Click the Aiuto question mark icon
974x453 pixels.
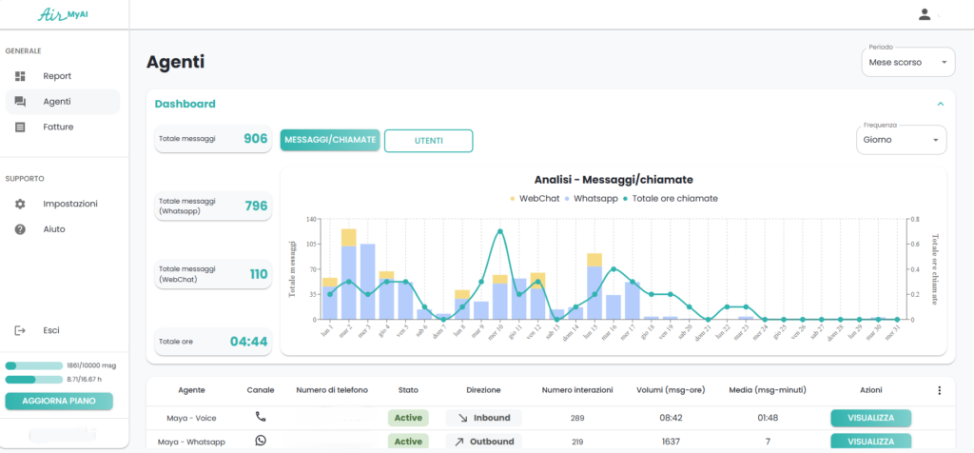[x=20, y=230]
